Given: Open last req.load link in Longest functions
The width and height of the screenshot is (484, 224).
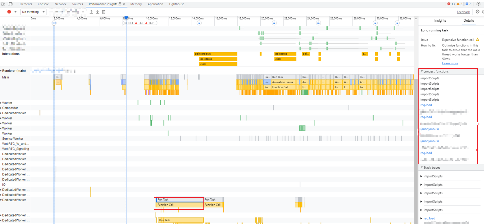Looking at the screenshot, I should coord(426,153).
